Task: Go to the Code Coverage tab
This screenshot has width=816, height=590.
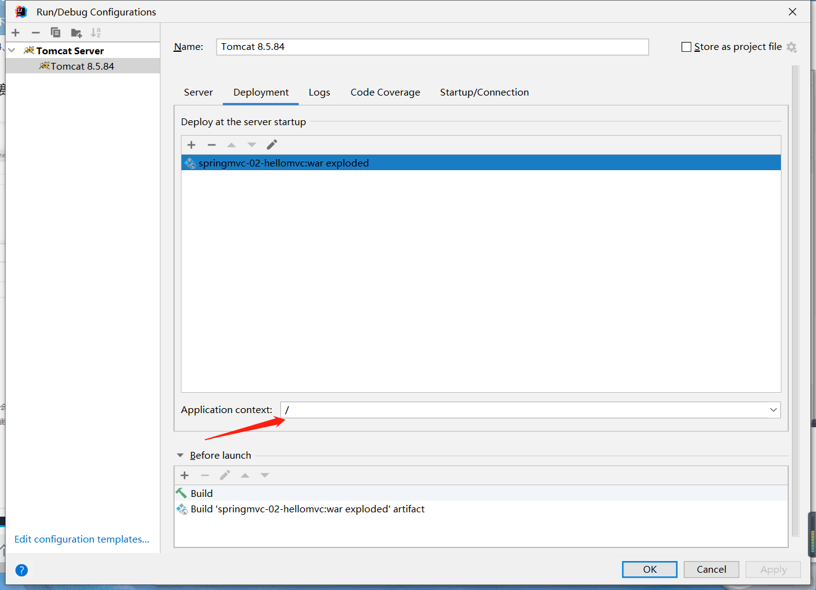Action: tap(385, 92)
